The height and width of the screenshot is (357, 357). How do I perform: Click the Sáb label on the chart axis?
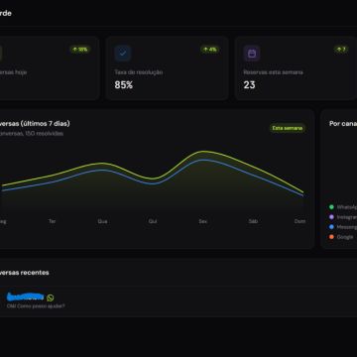click(253, 221)
